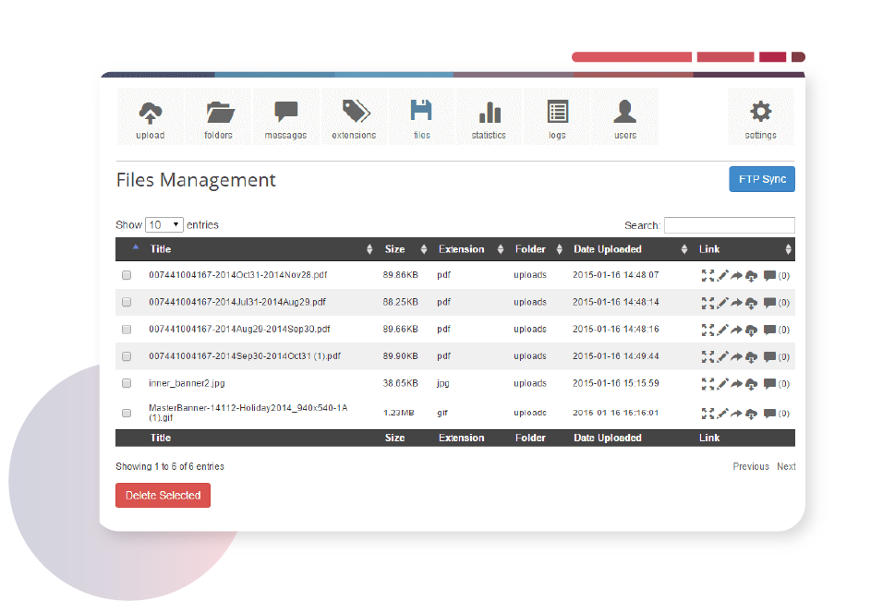Sort the table by Size column

(394, 249)
